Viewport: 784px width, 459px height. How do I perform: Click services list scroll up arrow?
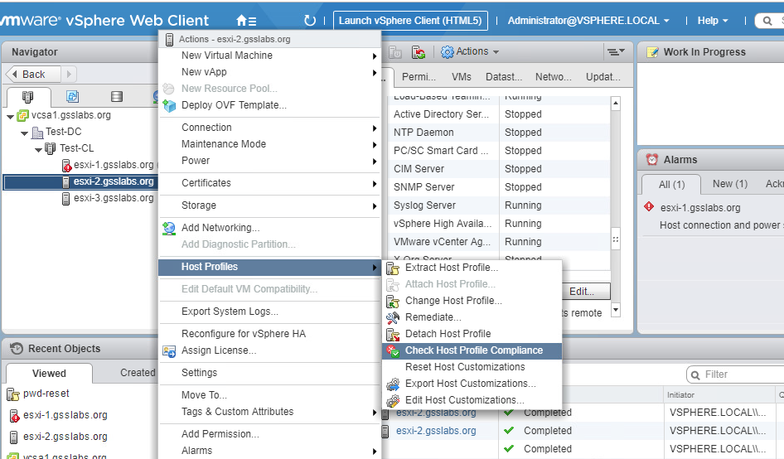pyautogui.click(x=616, y=104)
